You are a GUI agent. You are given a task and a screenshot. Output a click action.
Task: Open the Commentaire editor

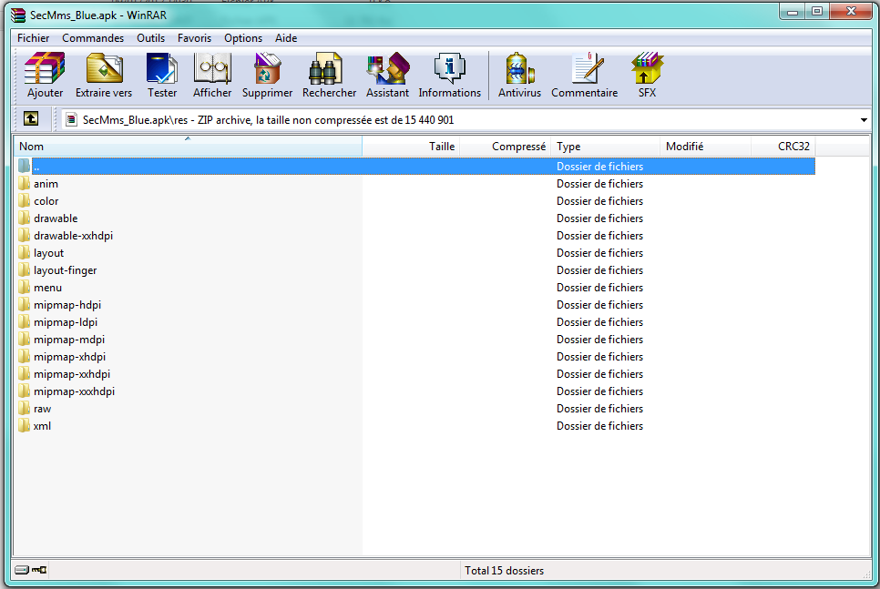[x=587, y=68]
